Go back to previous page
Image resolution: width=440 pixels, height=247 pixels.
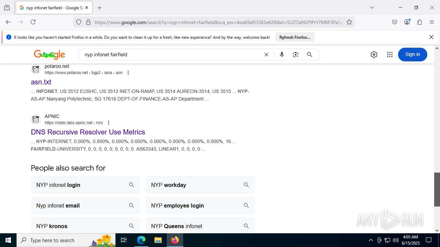point(8,22)
